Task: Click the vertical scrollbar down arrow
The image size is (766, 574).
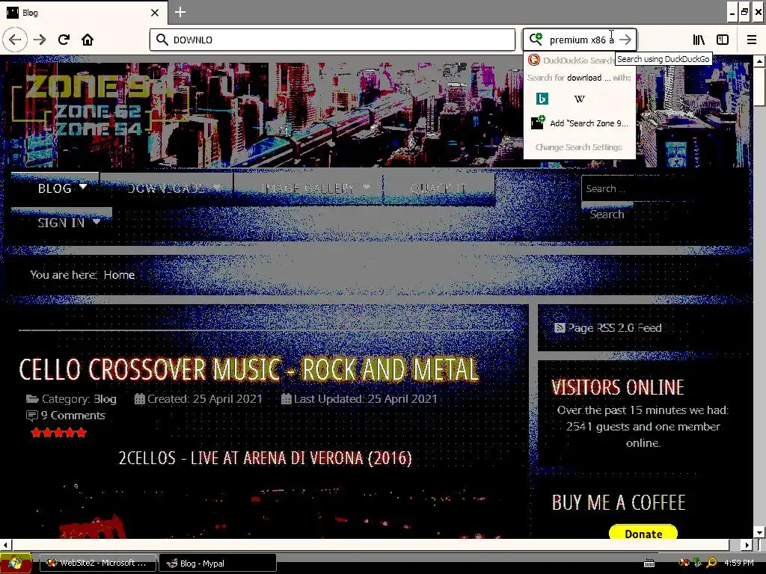Action: pos(759,532)
